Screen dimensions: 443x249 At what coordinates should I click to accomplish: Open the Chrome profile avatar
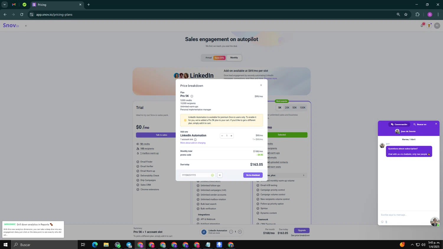430,14
